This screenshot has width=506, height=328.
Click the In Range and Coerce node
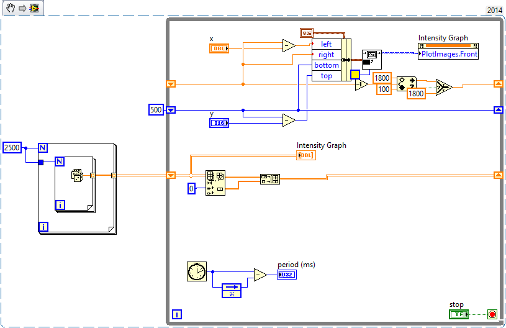(406, 84)
